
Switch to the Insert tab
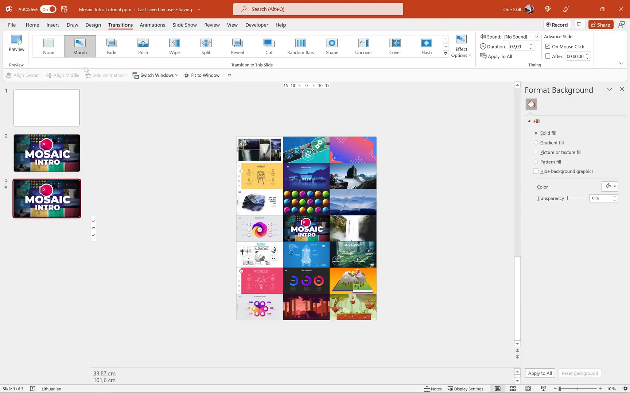pyautogui.click(x=52, y=25)
